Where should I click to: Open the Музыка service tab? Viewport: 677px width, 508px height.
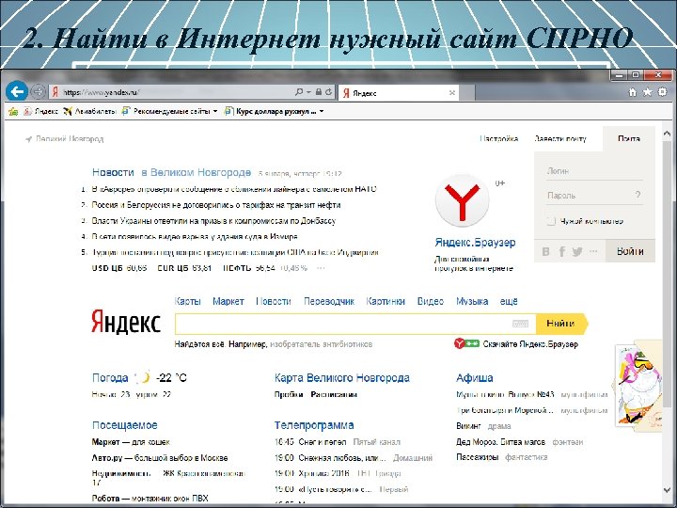pos(472,301)
